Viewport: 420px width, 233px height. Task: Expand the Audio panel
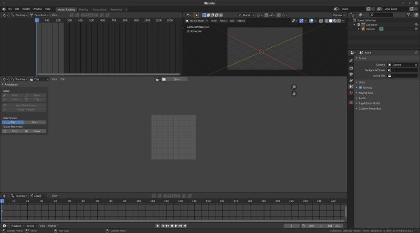coord(362,98)
